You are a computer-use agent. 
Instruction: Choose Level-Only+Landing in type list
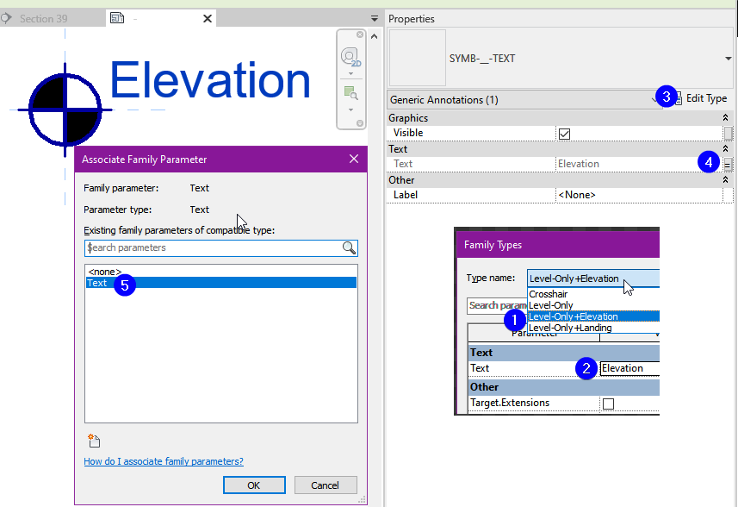pos(593,328)
